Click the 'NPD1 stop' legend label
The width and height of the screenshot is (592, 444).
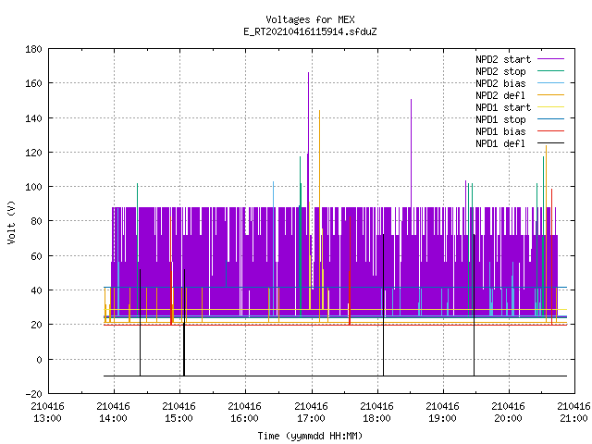[x=500, y=119]
